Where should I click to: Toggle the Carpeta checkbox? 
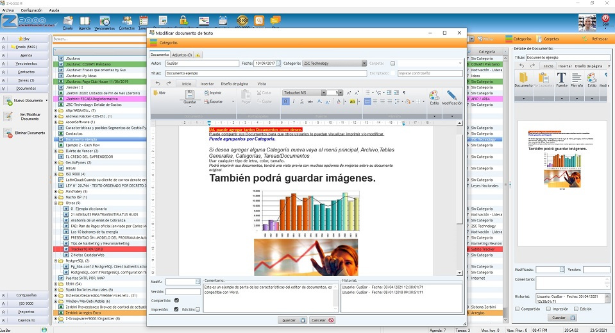coord(392,64)
